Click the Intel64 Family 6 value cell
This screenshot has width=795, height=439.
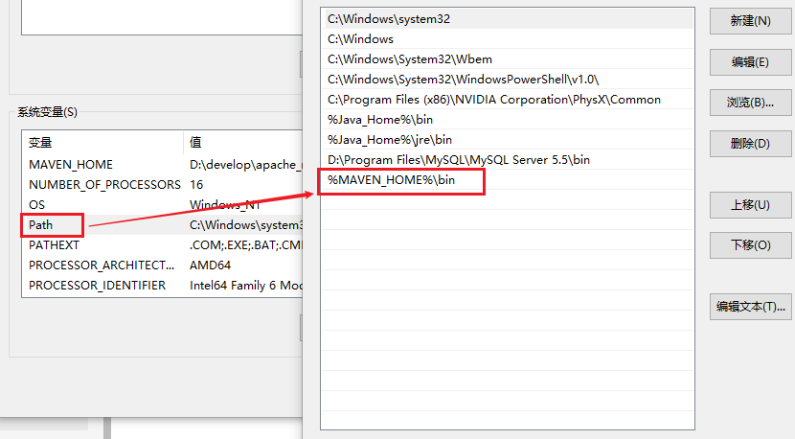coord(245,286)
